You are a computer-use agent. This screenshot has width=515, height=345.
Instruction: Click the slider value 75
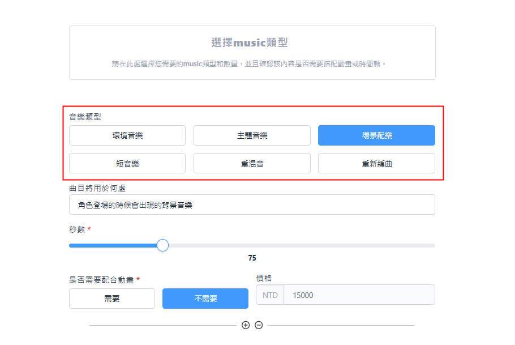[252, 258]
